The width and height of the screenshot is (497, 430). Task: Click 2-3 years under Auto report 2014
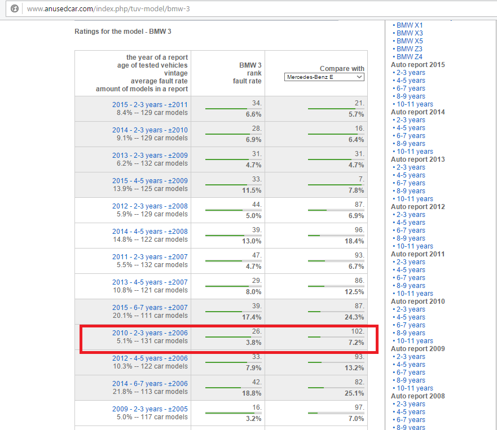click(x=411, y=120)
